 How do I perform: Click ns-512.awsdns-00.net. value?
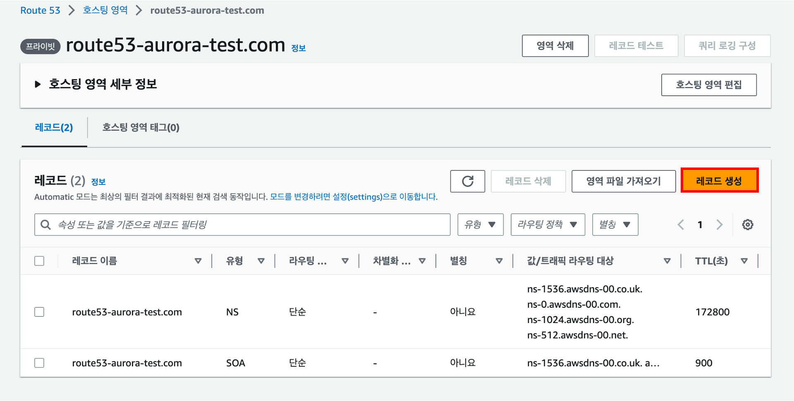[578, 335]
